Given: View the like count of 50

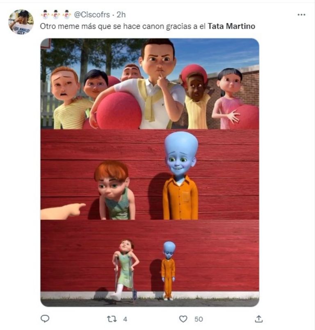Looking at the screenshot, I should pos(199,319).
